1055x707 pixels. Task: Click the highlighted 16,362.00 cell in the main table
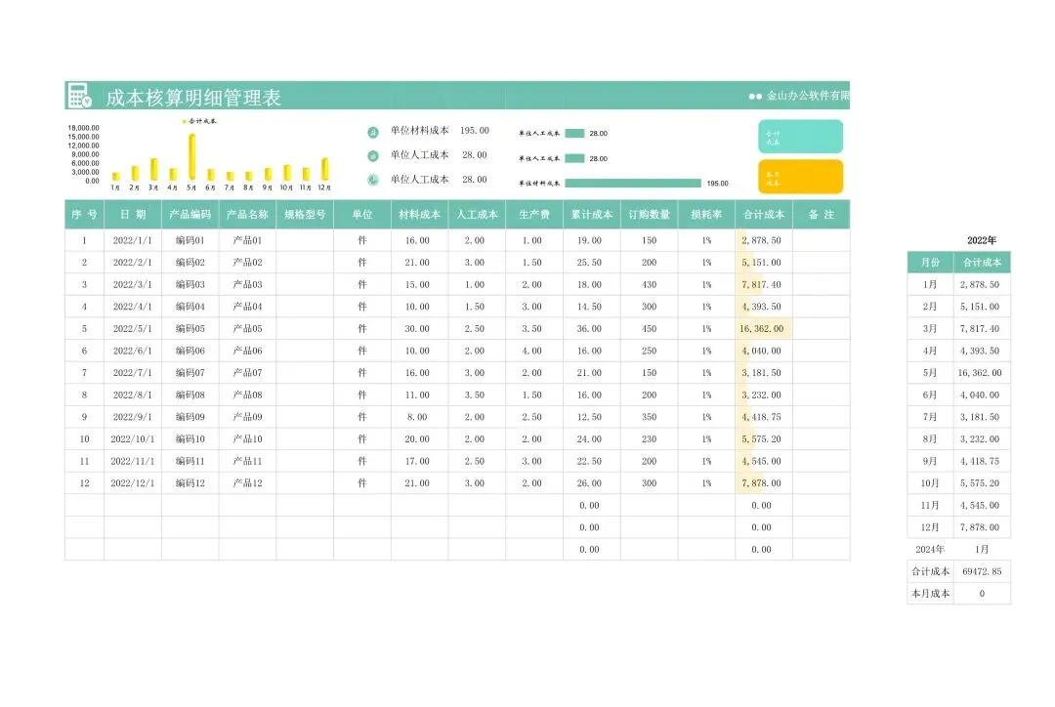click(762, 329)
